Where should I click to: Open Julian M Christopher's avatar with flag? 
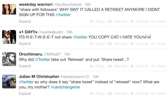pyautogui.click(x=9, y=81)
